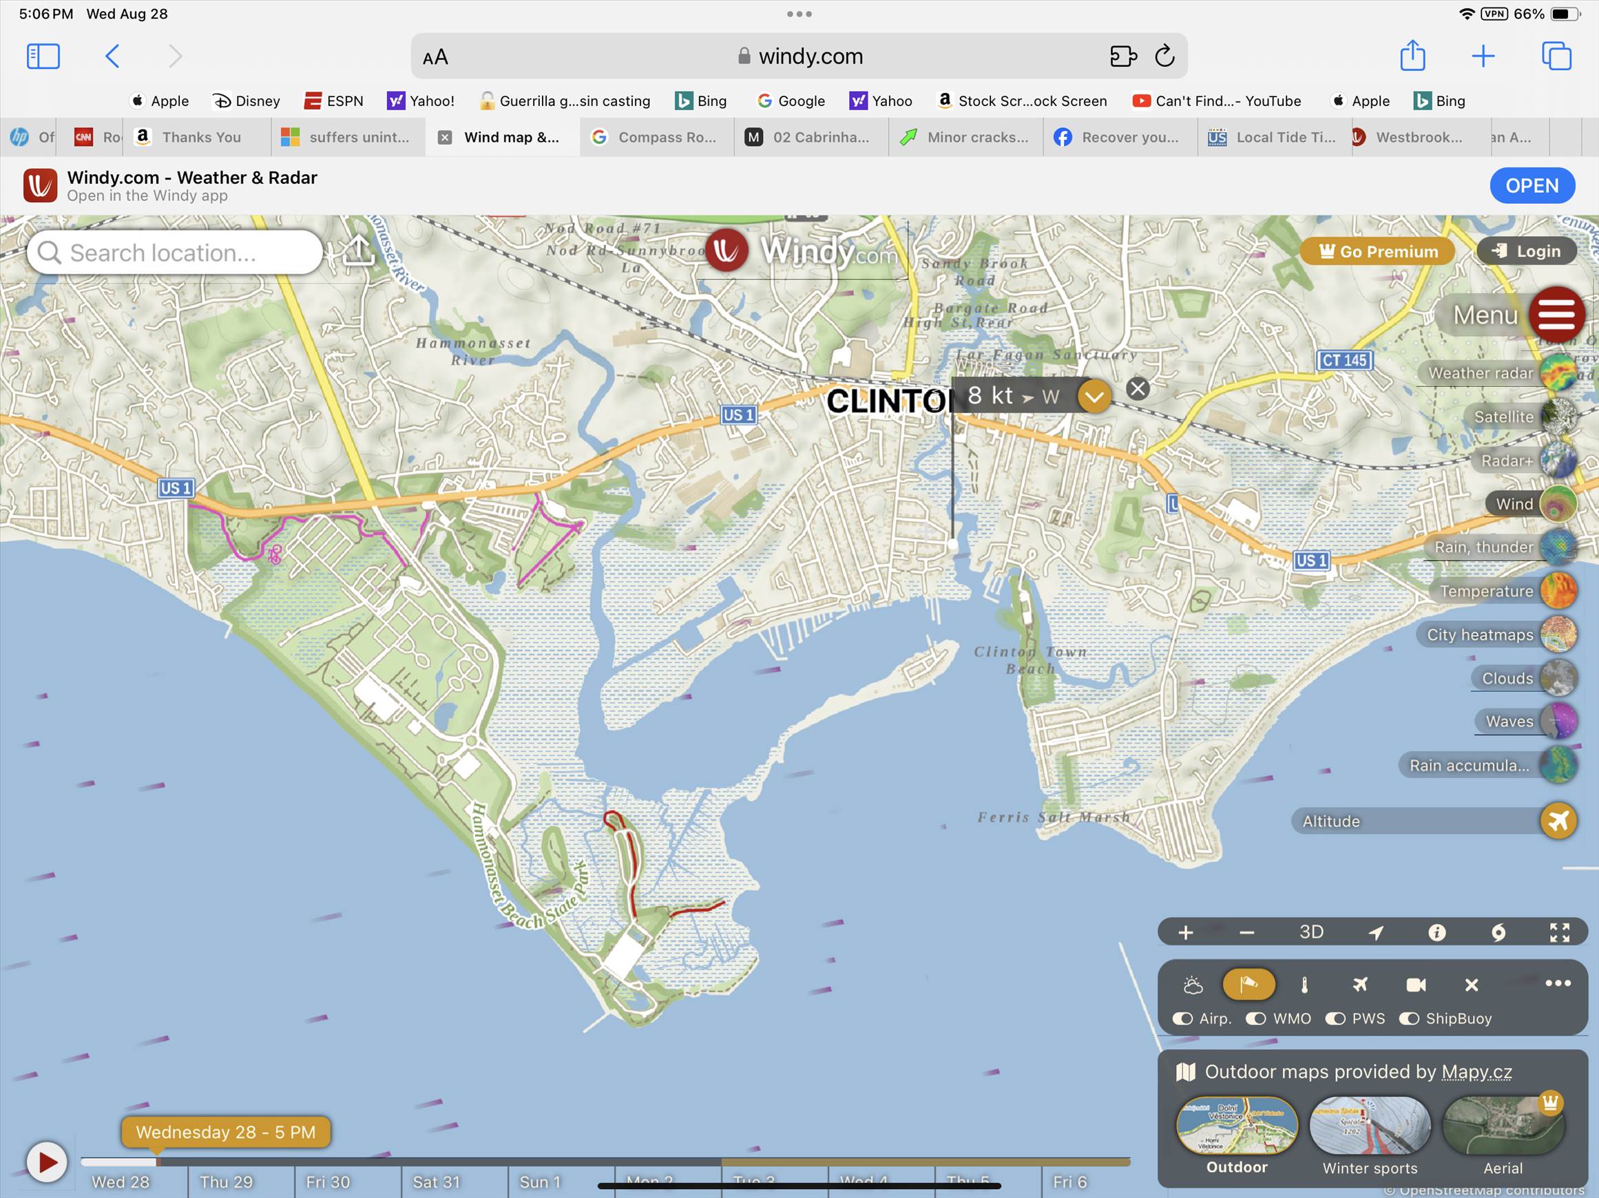Click Sat 31 on the forecast timeline

(436, 1182)
